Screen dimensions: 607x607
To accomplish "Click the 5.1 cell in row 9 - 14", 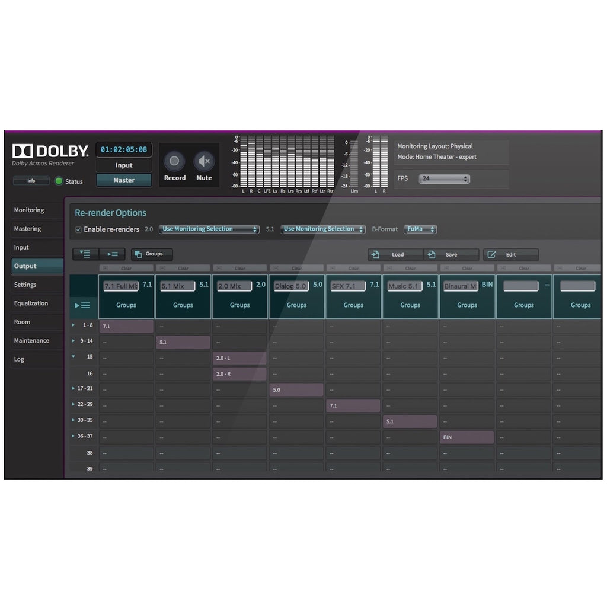I will point(183,342).
